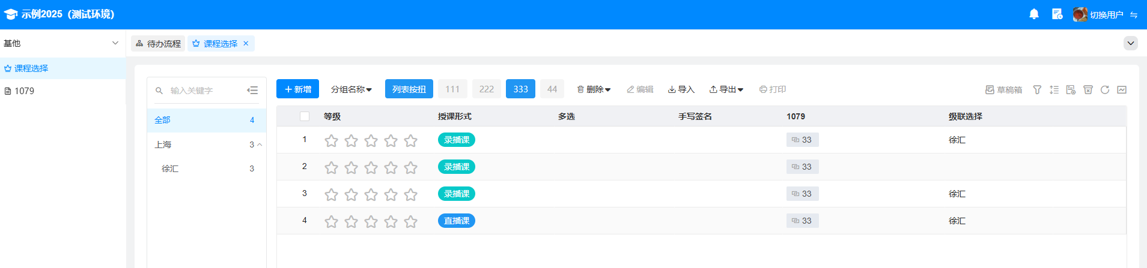Open the filter funnel icon
Screen dimensions: 1147x268
(1037, 90)
